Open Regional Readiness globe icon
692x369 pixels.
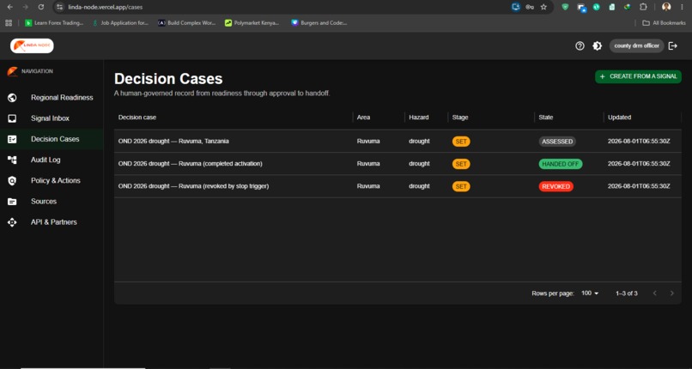click(x=12, y=98)
